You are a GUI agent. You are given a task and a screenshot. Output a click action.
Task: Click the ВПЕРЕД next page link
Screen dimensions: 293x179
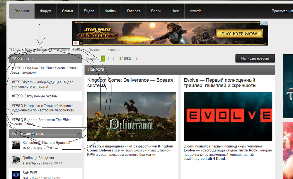125,59
